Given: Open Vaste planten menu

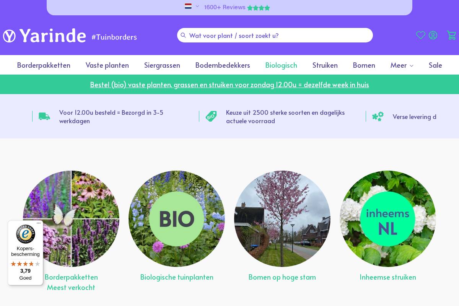Looking at the screenshot, I should point(107,65).
